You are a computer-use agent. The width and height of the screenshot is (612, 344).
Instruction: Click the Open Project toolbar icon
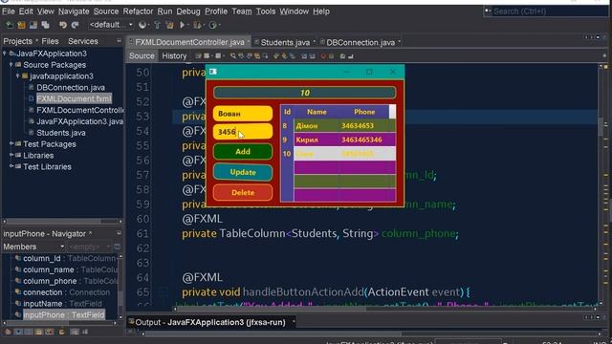[x=33, y=25]
